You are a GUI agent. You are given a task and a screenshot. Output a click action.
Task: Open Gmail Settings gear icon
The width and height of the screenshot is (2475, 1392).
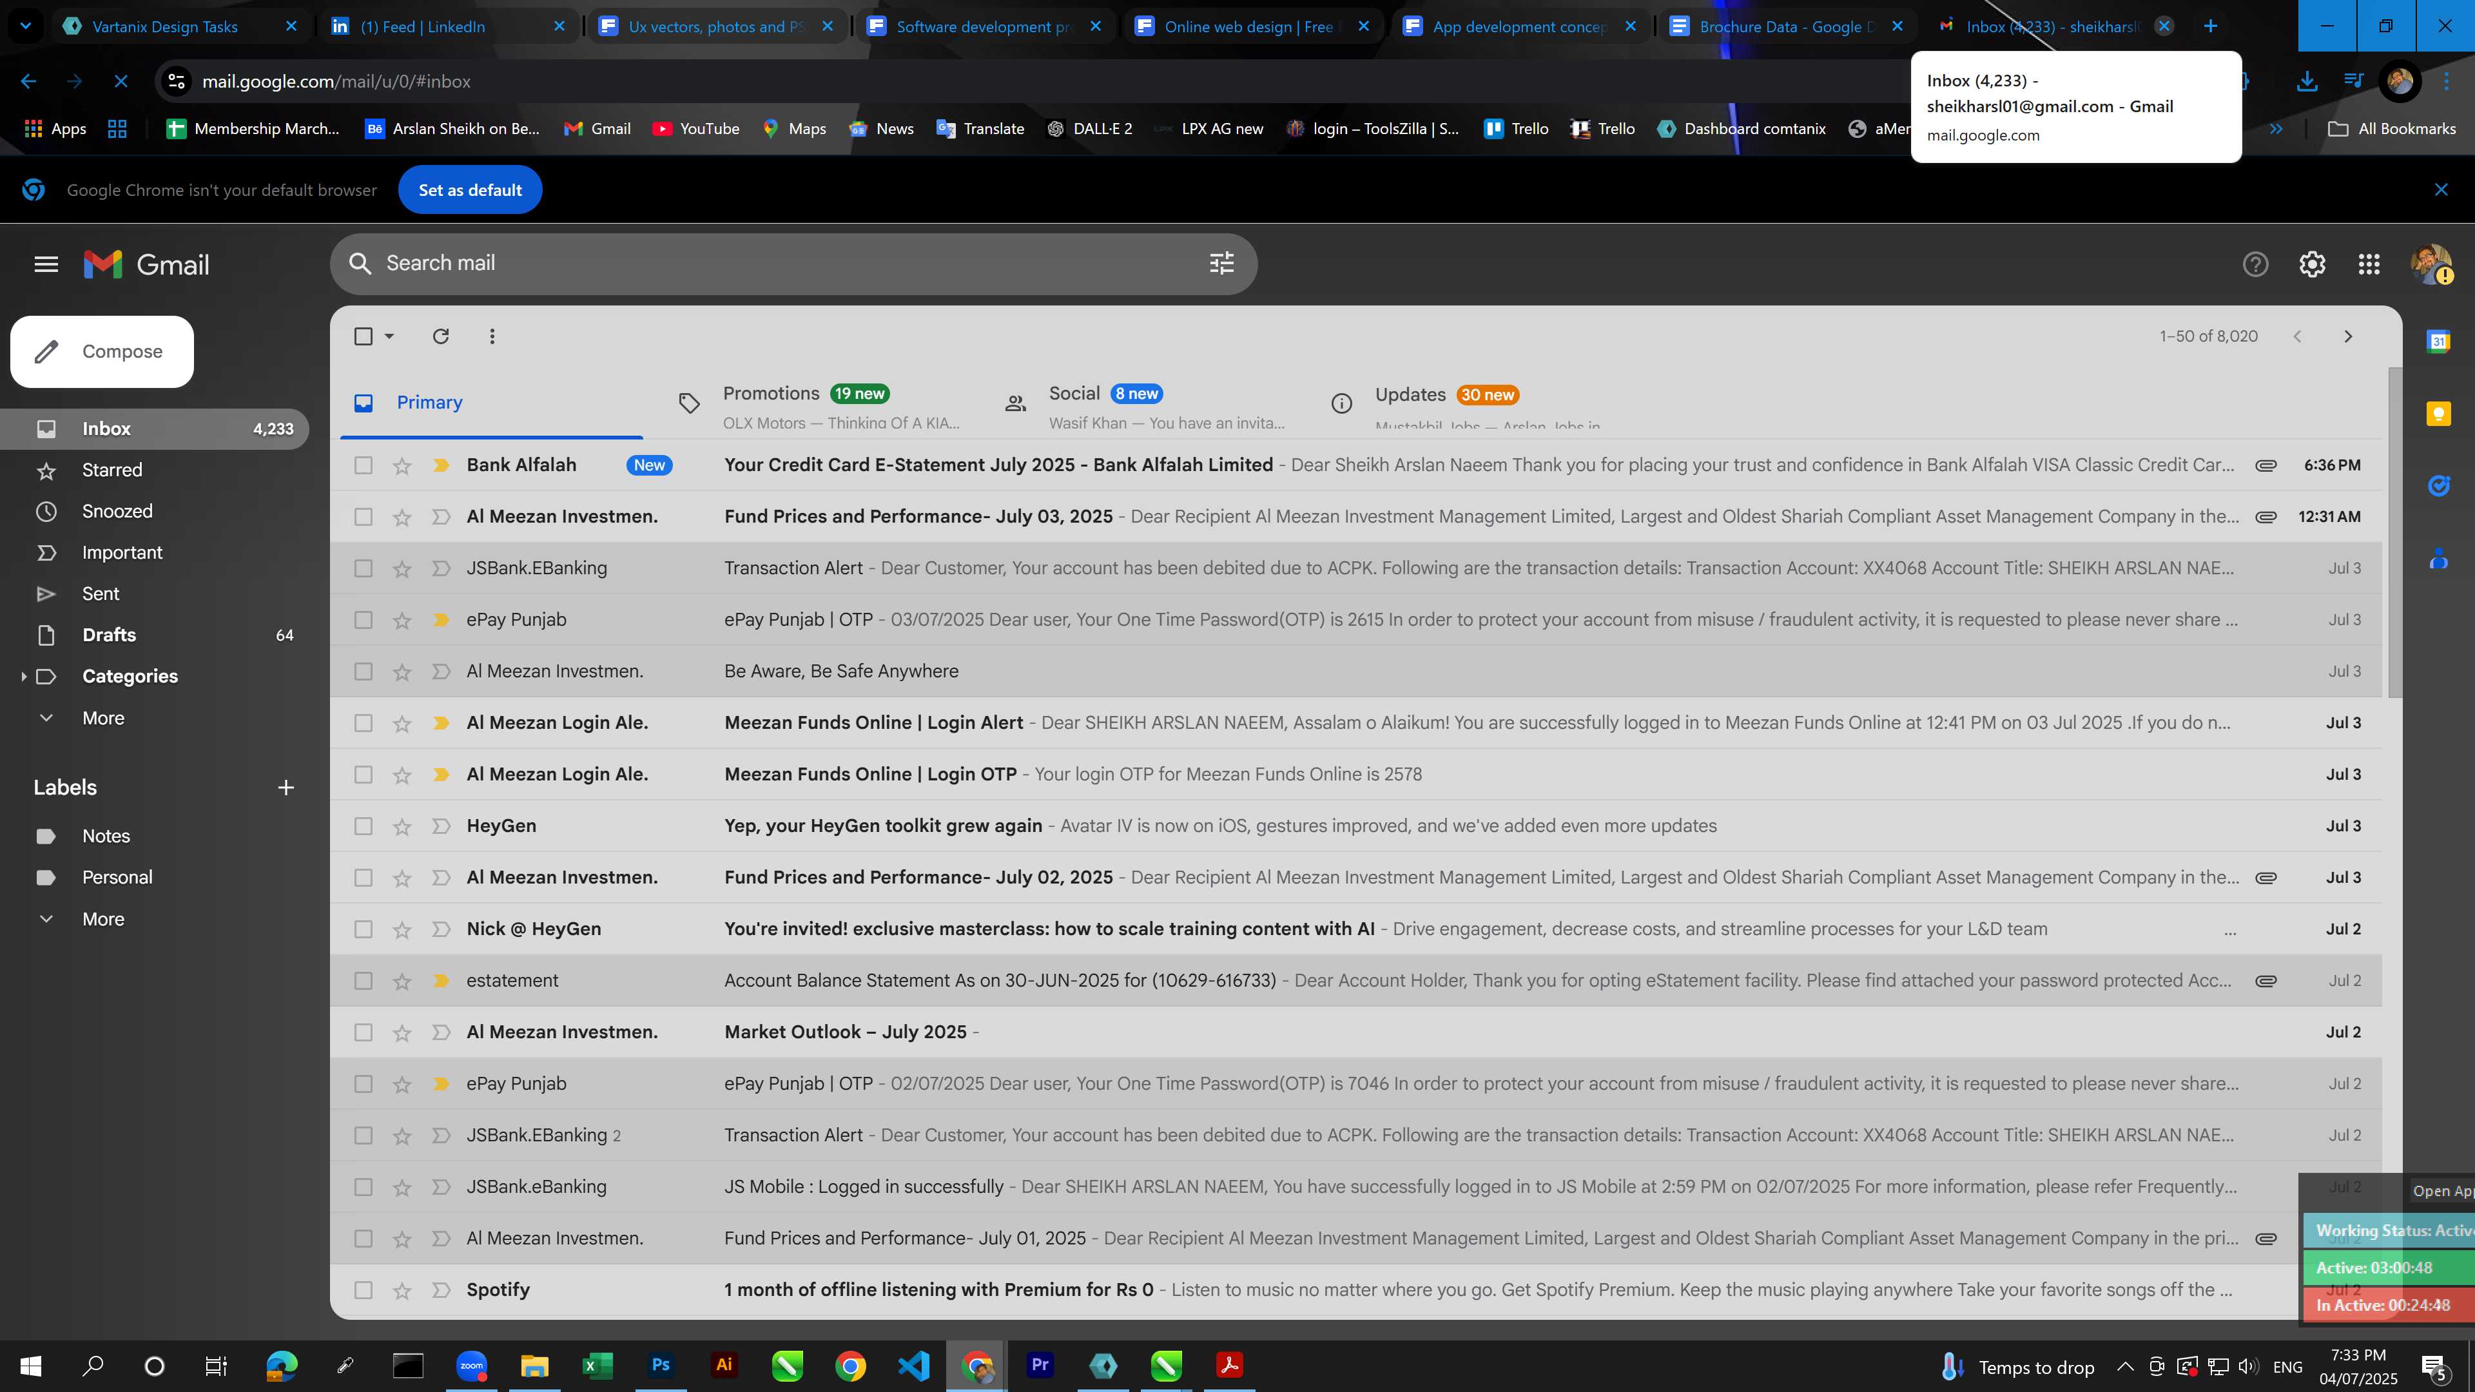(x=2312, y=264)
